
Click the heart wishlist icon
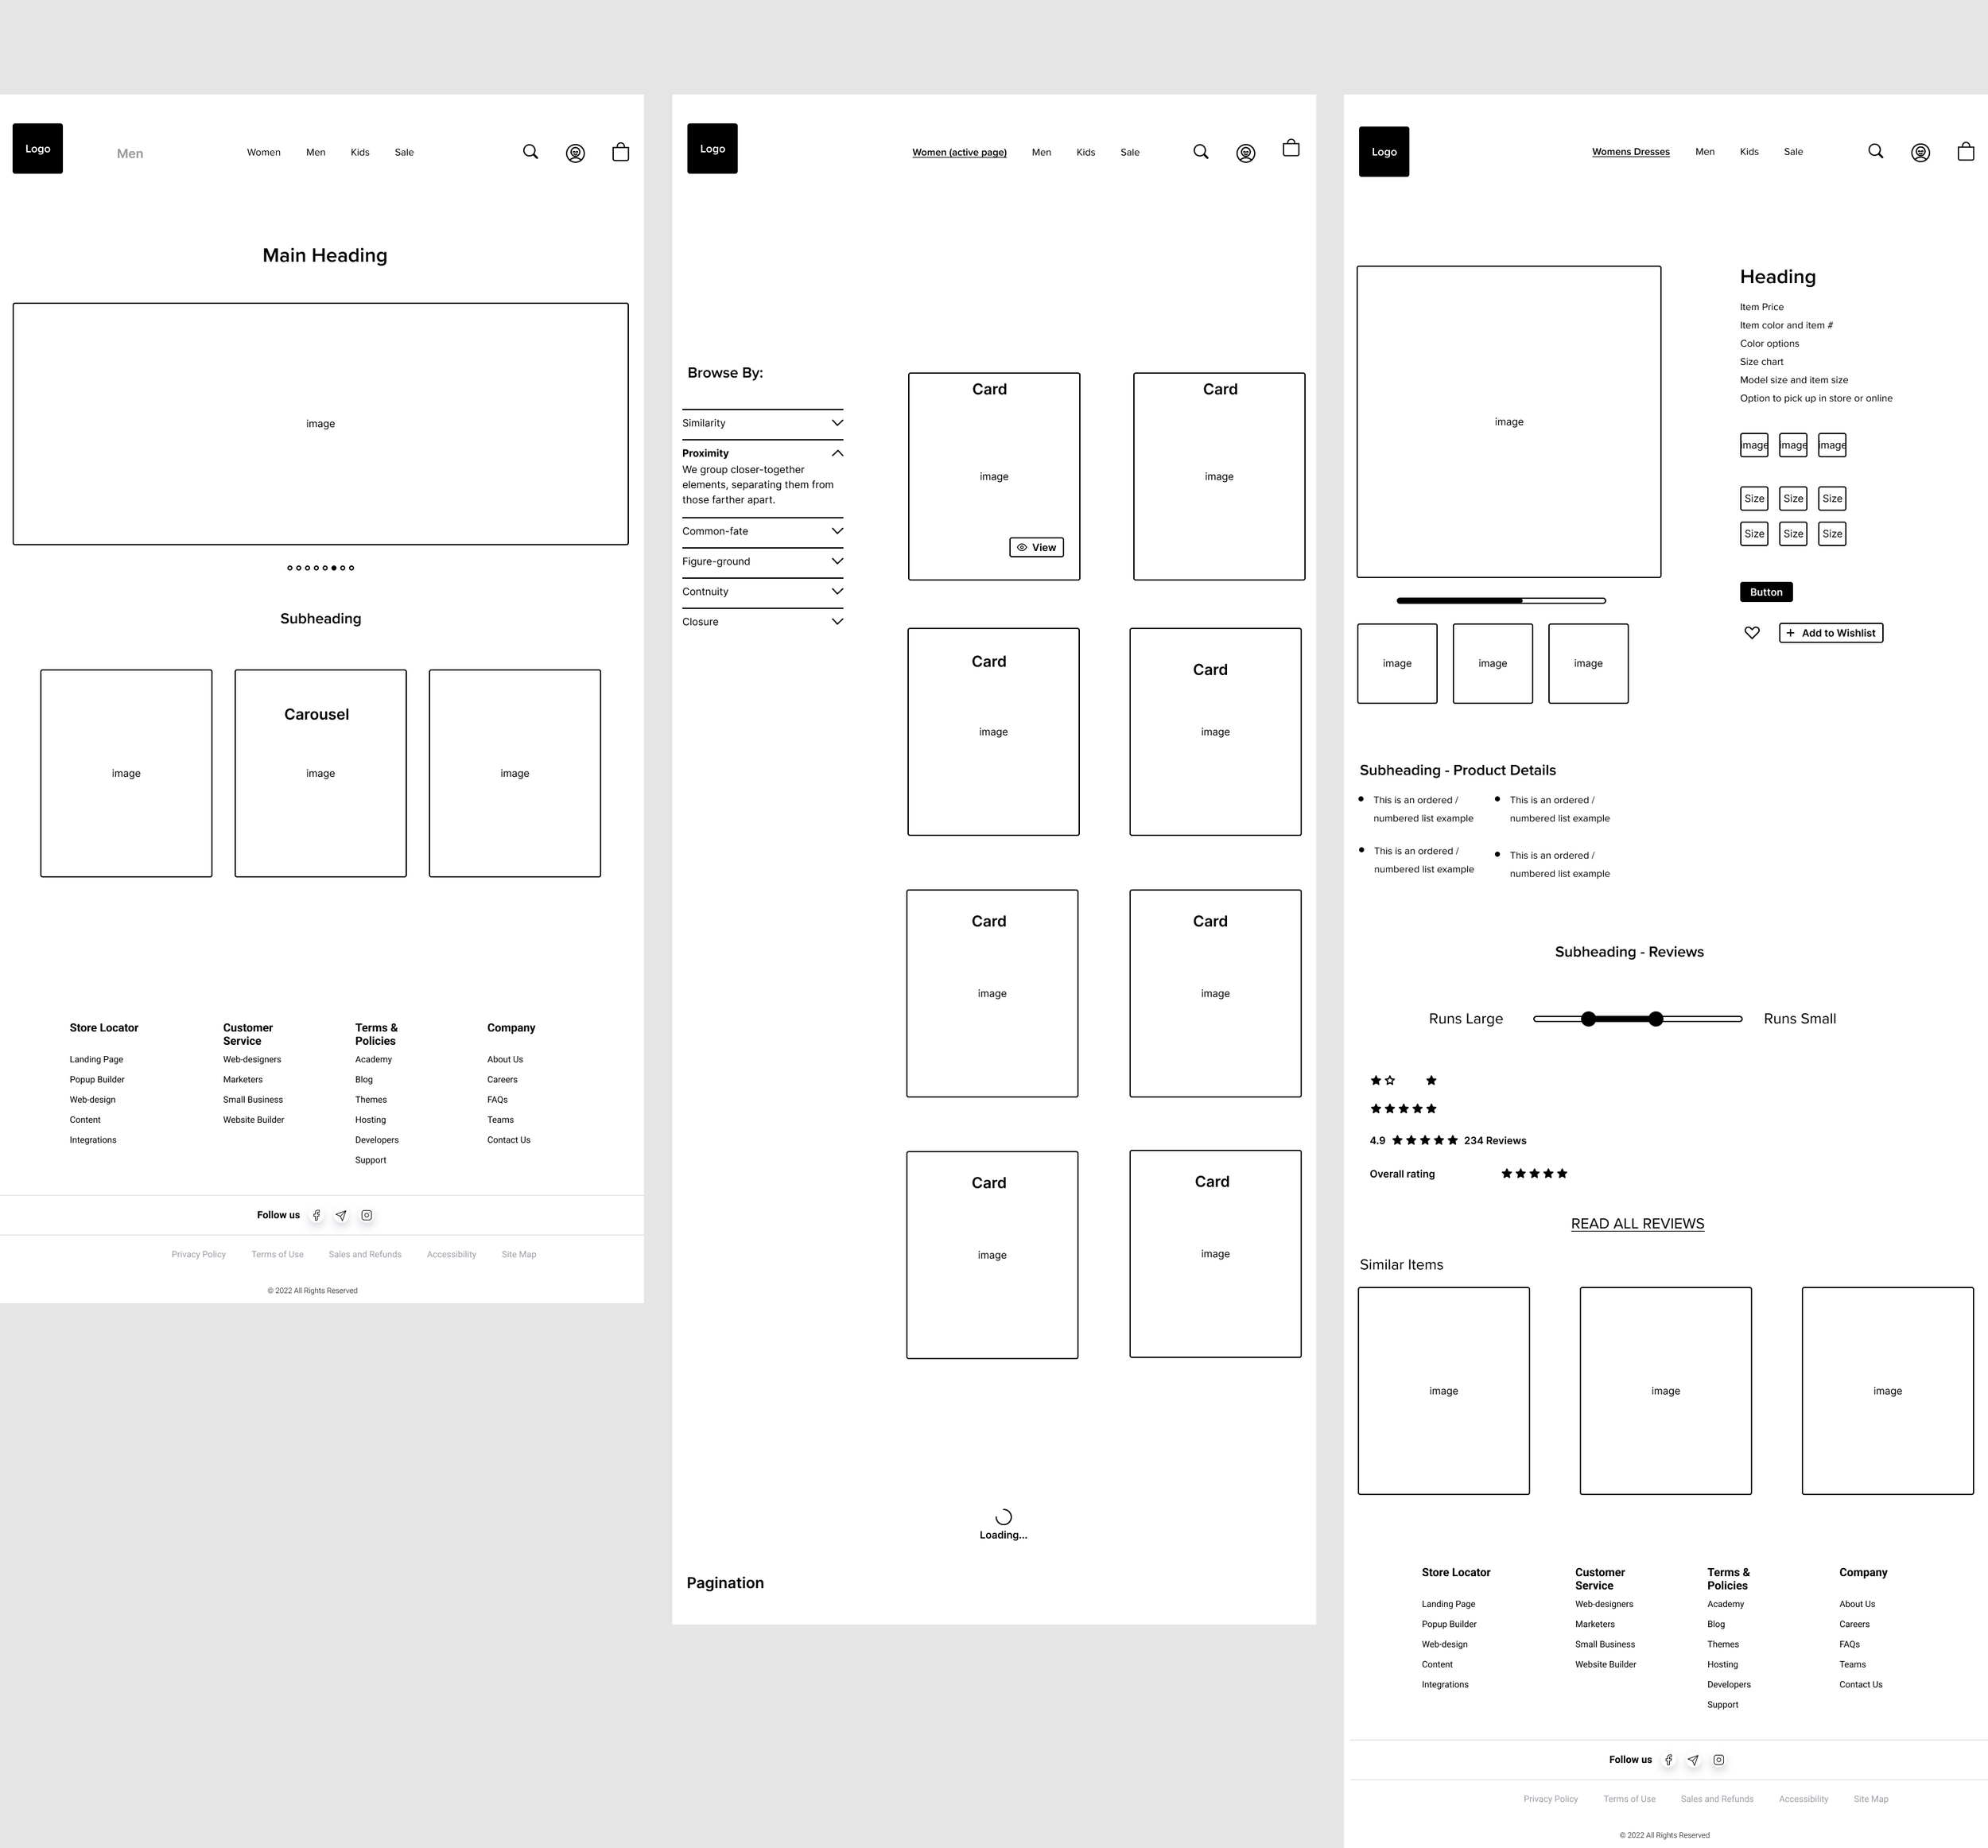1752,633
